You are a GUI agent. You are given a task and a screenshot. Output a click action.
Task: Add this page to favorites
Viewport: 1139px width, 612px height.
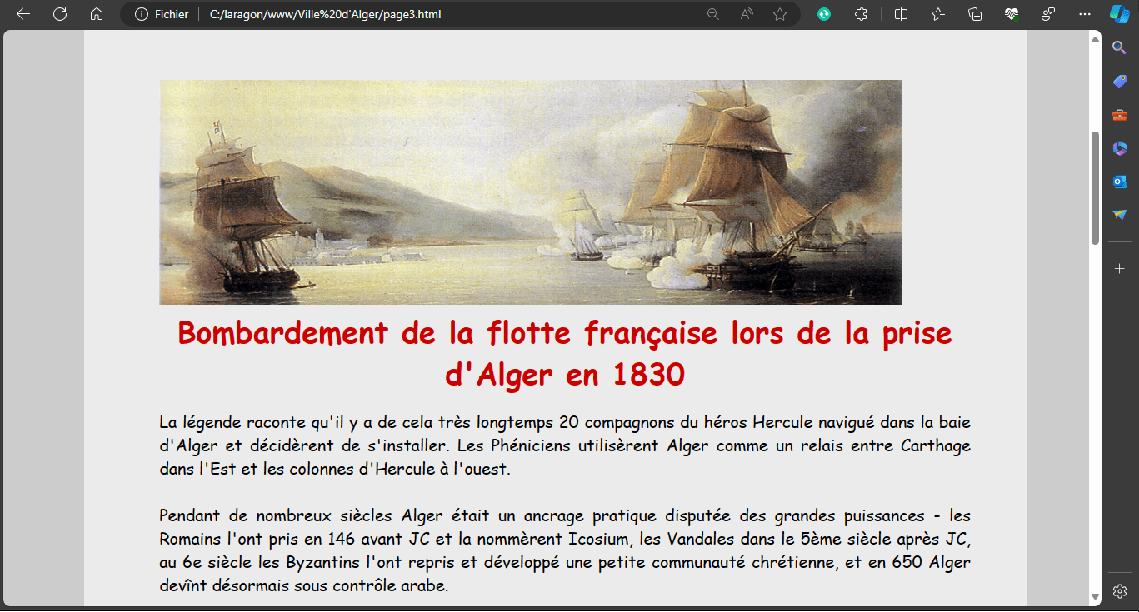tap(780, 14)
